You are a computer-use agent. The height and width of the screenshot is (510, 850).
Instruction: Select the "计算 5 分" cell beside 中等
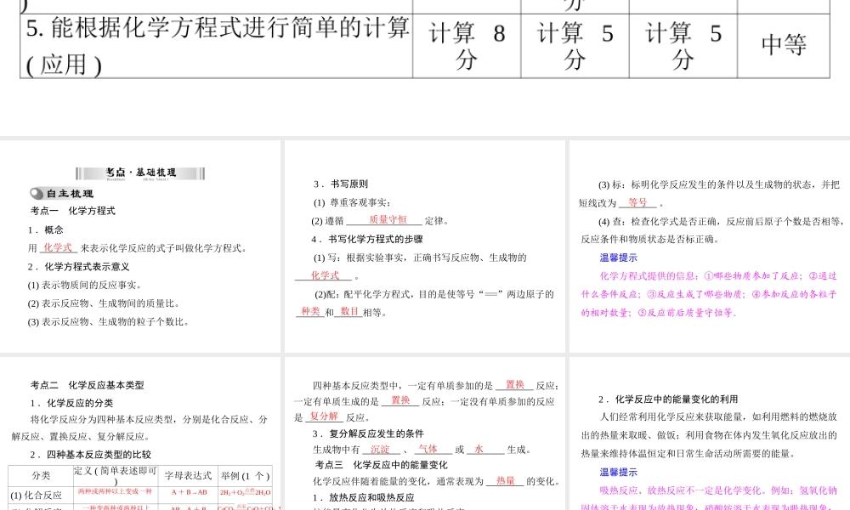(683, 46)
